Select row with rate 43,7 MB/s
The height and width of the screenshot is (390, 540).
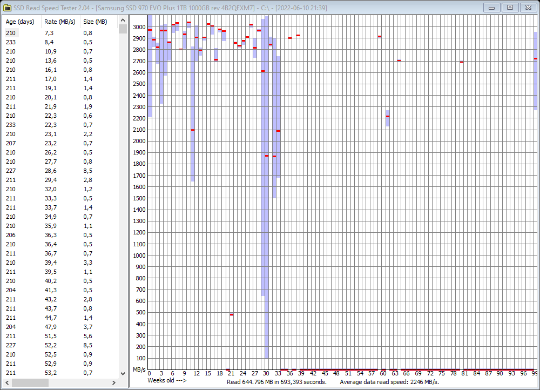[x=60, y=308]
